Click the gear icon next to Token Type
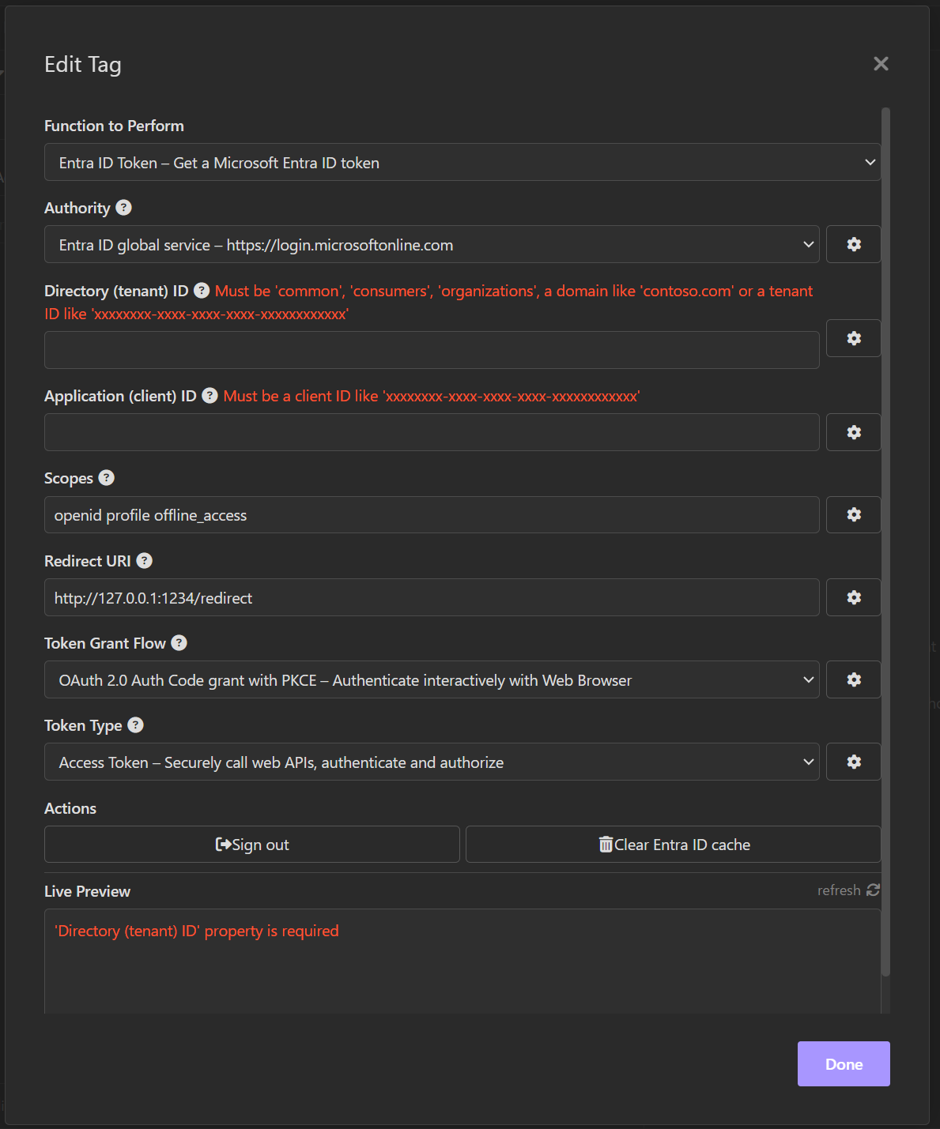The height and width of the screenshot is (1129, 940). click(x=853, y=762)
